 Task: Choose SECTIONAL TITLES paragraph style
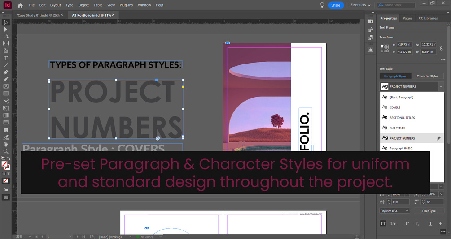point(412,118)
